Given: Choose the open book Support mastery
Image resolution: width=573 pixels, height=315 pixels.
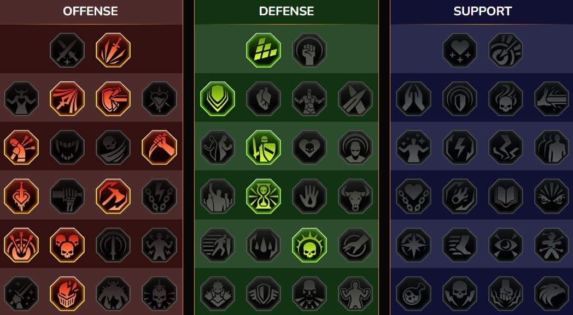Looking at the screenshot, I should coord(506,196).
